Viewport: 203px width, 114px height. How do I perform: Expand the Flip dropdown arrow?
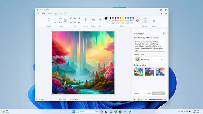tap(62, 23)
